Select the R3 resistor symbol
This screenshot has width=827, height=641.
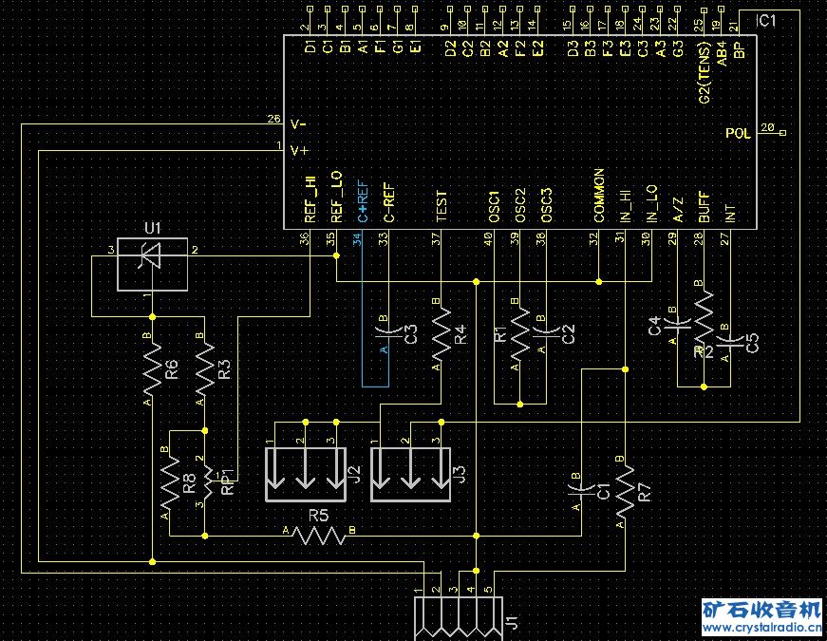pyautogui.click(x=205, y=368)
